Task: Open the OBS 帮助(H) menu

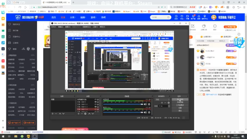Action: (x=103, y=27)
